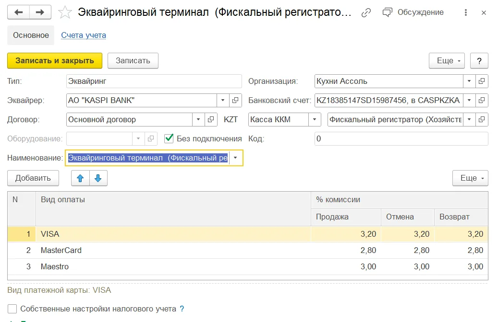Expand the Наименование dropdown arrow
This screenshot has height=322, width=498.
coord(235,158)
